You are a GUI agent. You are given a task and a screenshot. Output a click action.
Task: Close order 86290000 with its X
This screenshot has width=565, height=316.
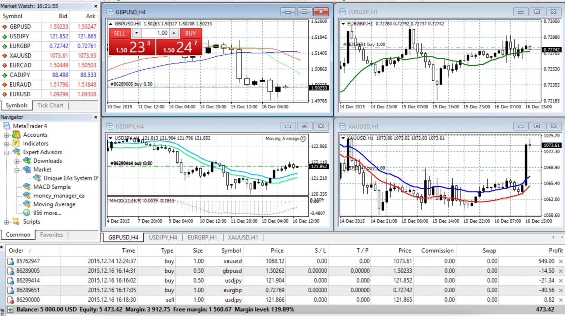coord(561,300)
